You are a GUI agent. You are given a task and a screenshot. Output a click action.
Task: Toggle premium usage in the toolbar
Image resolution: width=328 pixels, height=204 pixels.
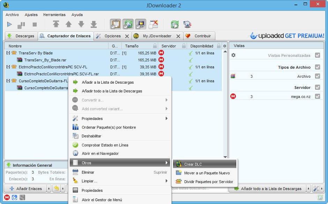click(x=141, y=24)
